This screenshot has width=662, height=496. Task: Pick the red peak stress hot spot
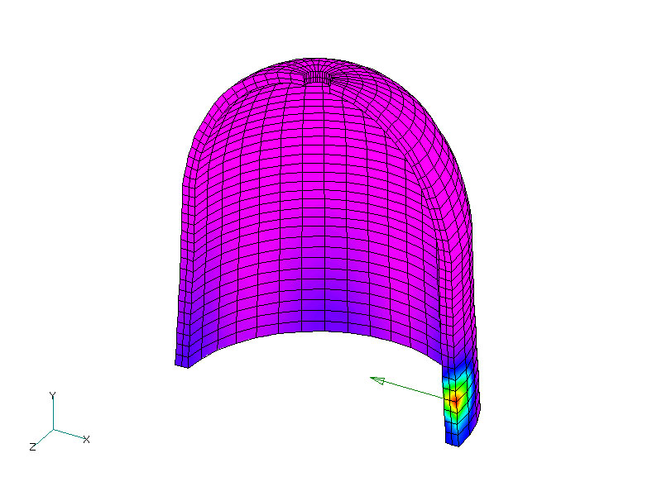pyautogui.click(x=454, y=399)
